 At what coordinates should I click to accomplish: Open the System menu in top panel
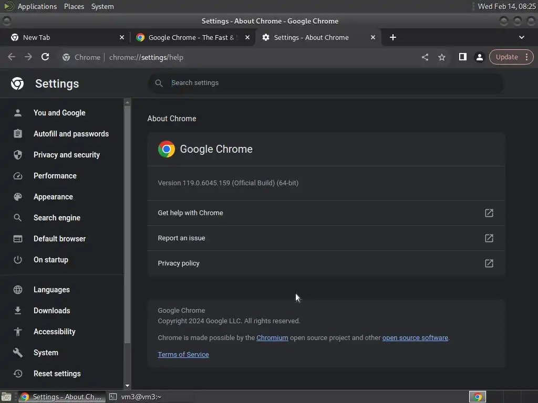(102, 6)
